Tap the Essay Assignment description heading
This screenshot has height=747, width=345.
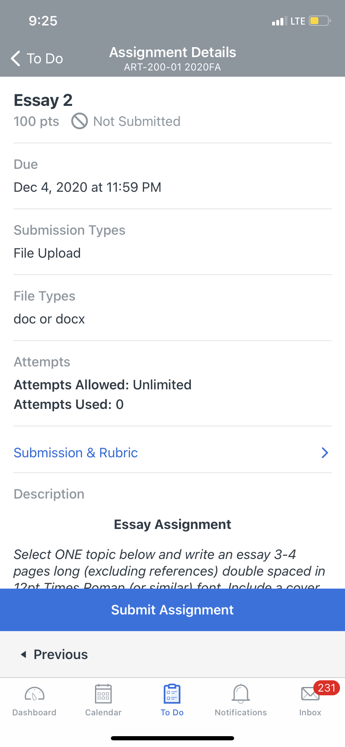(x=172, y=524)
